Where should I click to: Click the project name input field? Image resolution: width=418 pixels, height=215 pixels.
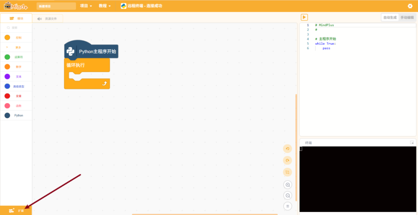pyautogui.click(x=56, y=6)
